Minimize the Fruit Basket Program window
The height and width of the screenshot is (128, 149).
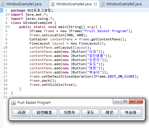coord(117,101)
